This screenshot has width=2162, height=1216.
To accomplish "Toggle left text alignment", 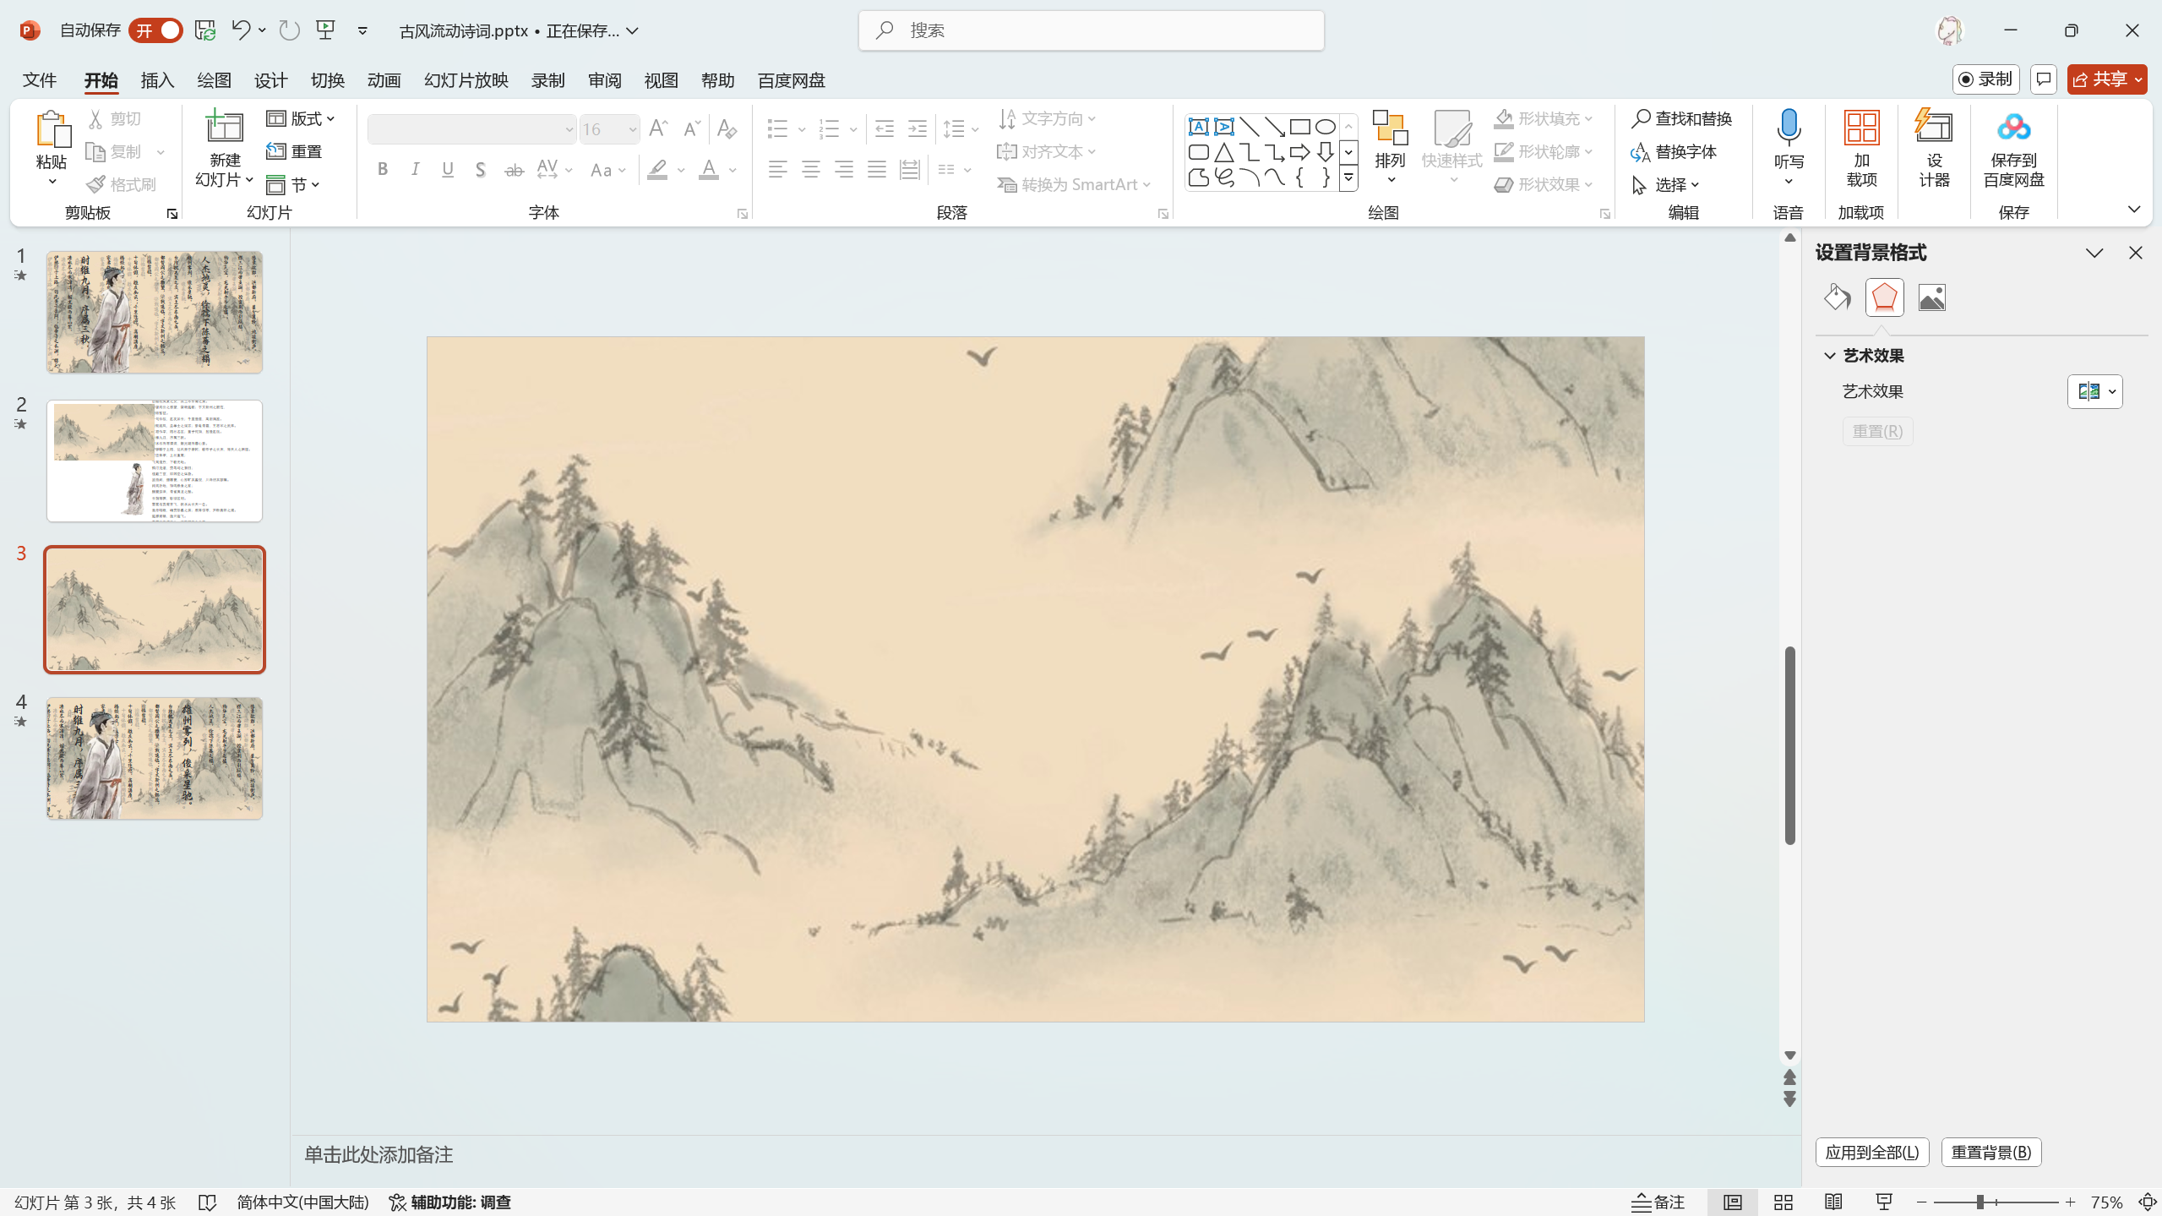I will pos(777,170).
